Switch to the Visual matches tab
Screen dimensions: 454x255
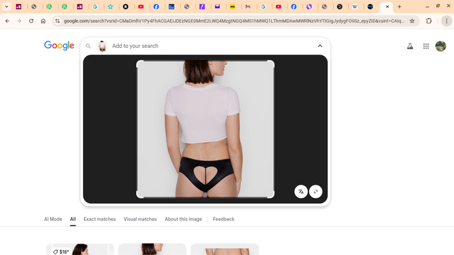(x=140, y=219)
